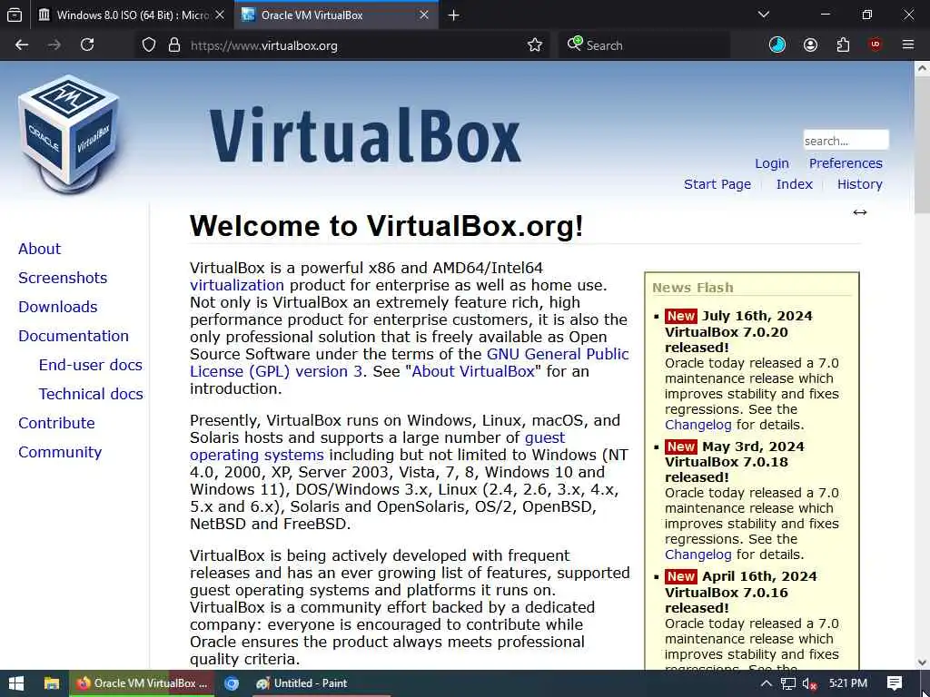
Task: Go to Start Page link
Action: (717, 184)
